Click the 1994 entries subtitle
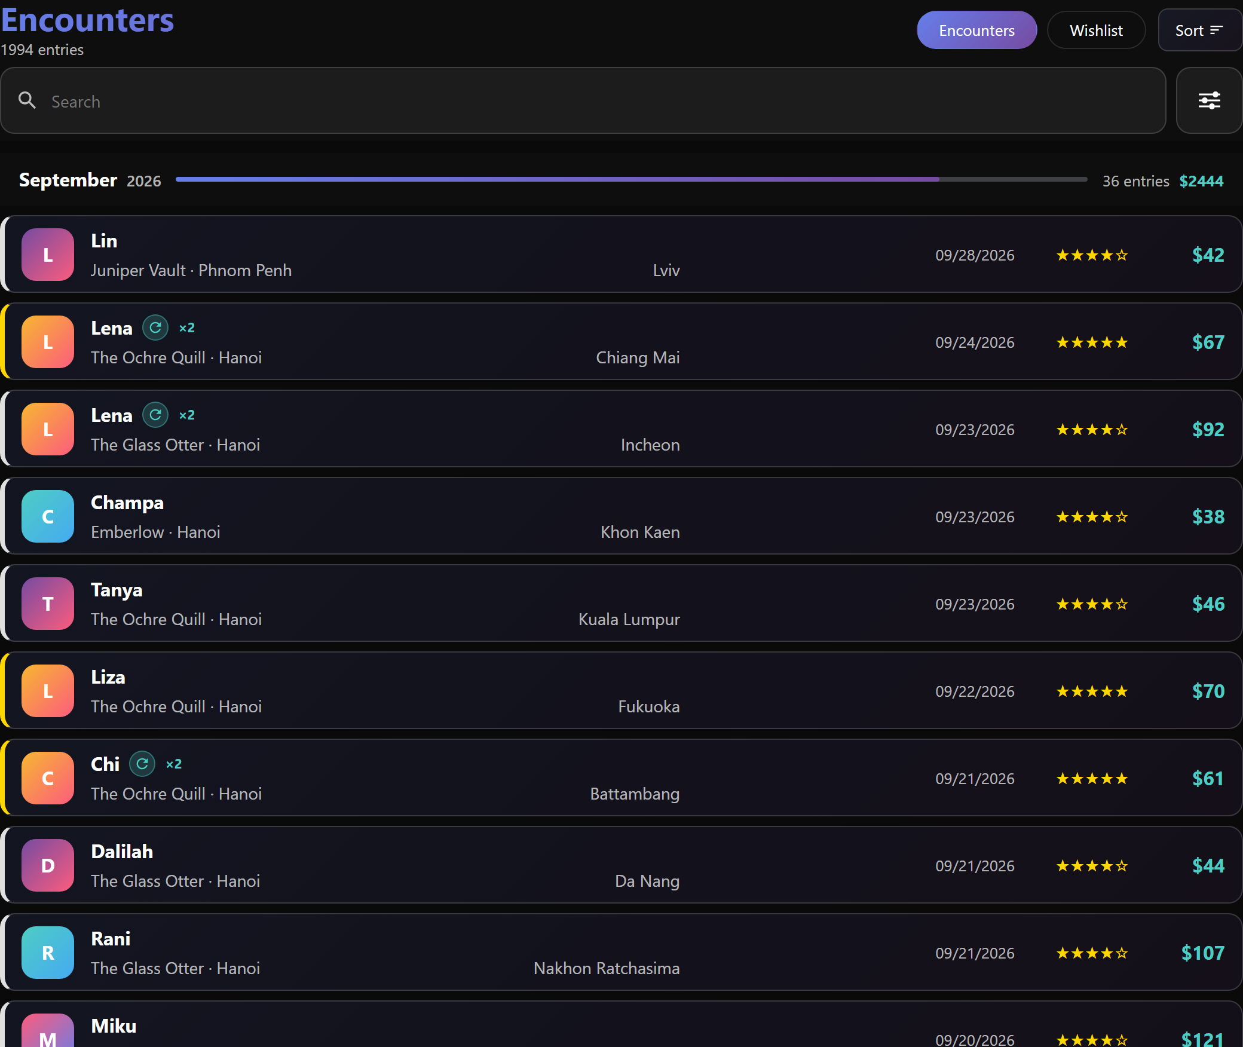Screen dimensions: 1243x1047 (42, 50)
